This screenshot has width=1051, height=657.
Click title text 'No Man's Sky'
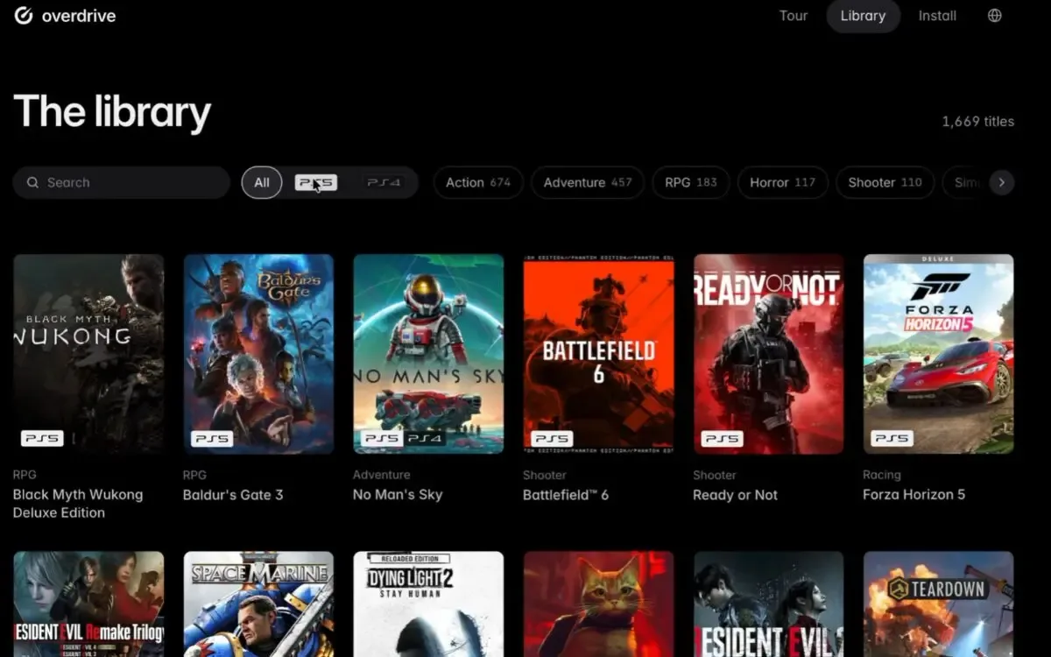pos(398,495)
